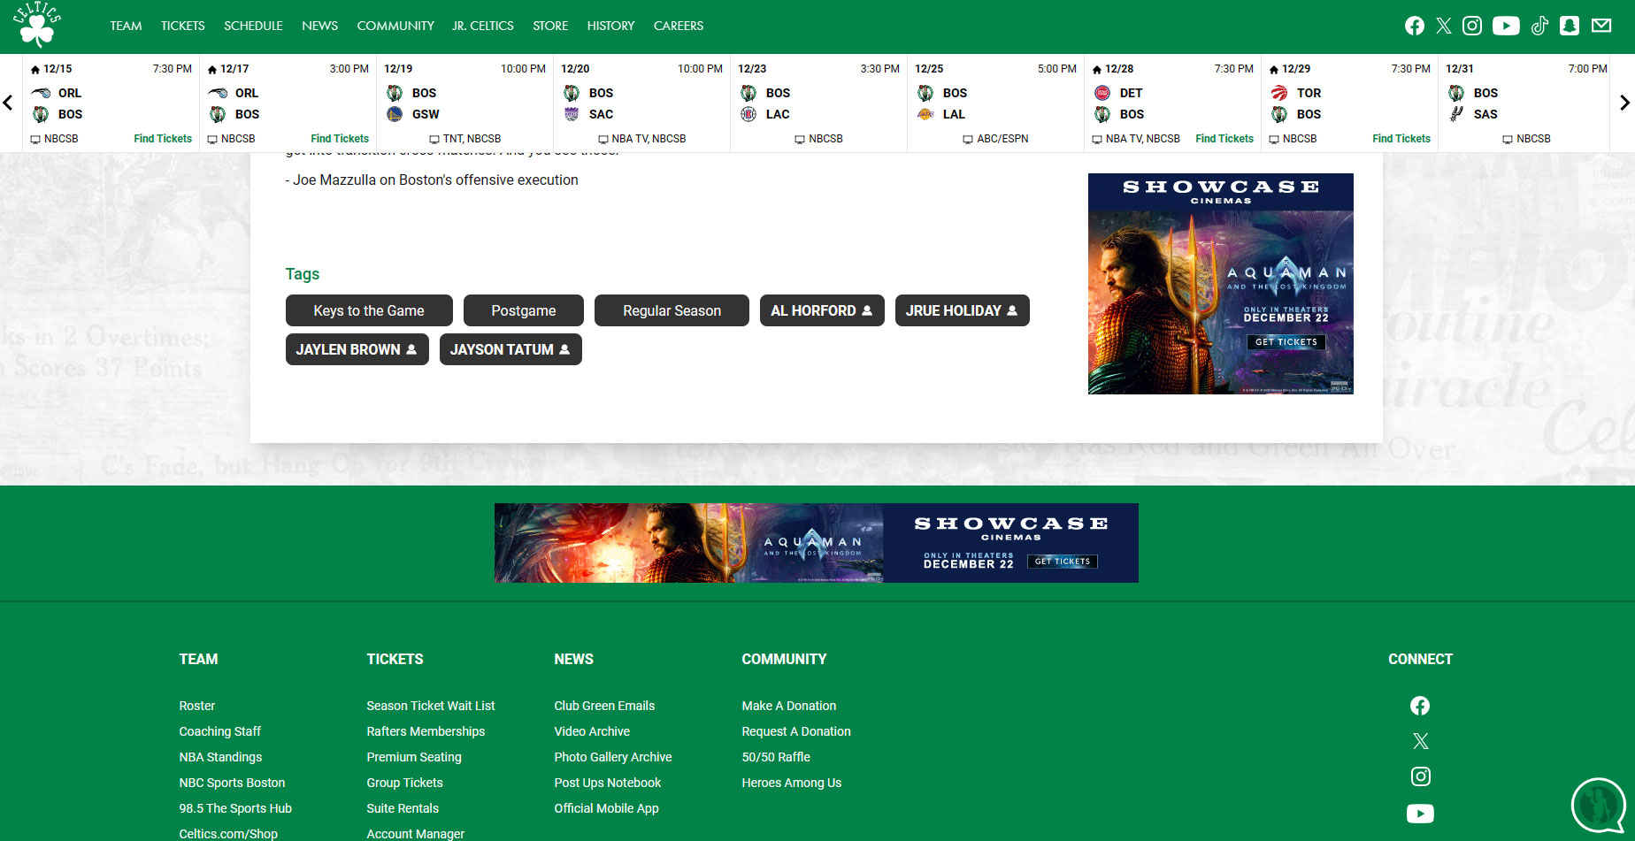Click Get Tickets on Aquaman sidebar ad
The image size is (1635, 841).
pyautogui.click(x=1286, y=342)
